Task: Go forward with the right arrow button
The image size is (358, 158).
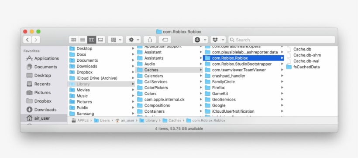Action: [x=36, y=40]
